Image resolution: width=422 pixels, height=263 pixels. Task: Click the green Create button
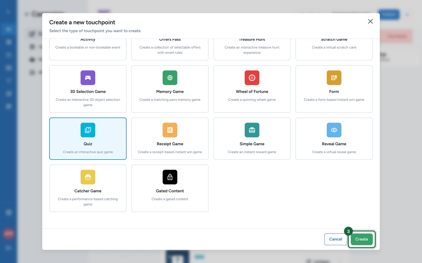362,239
